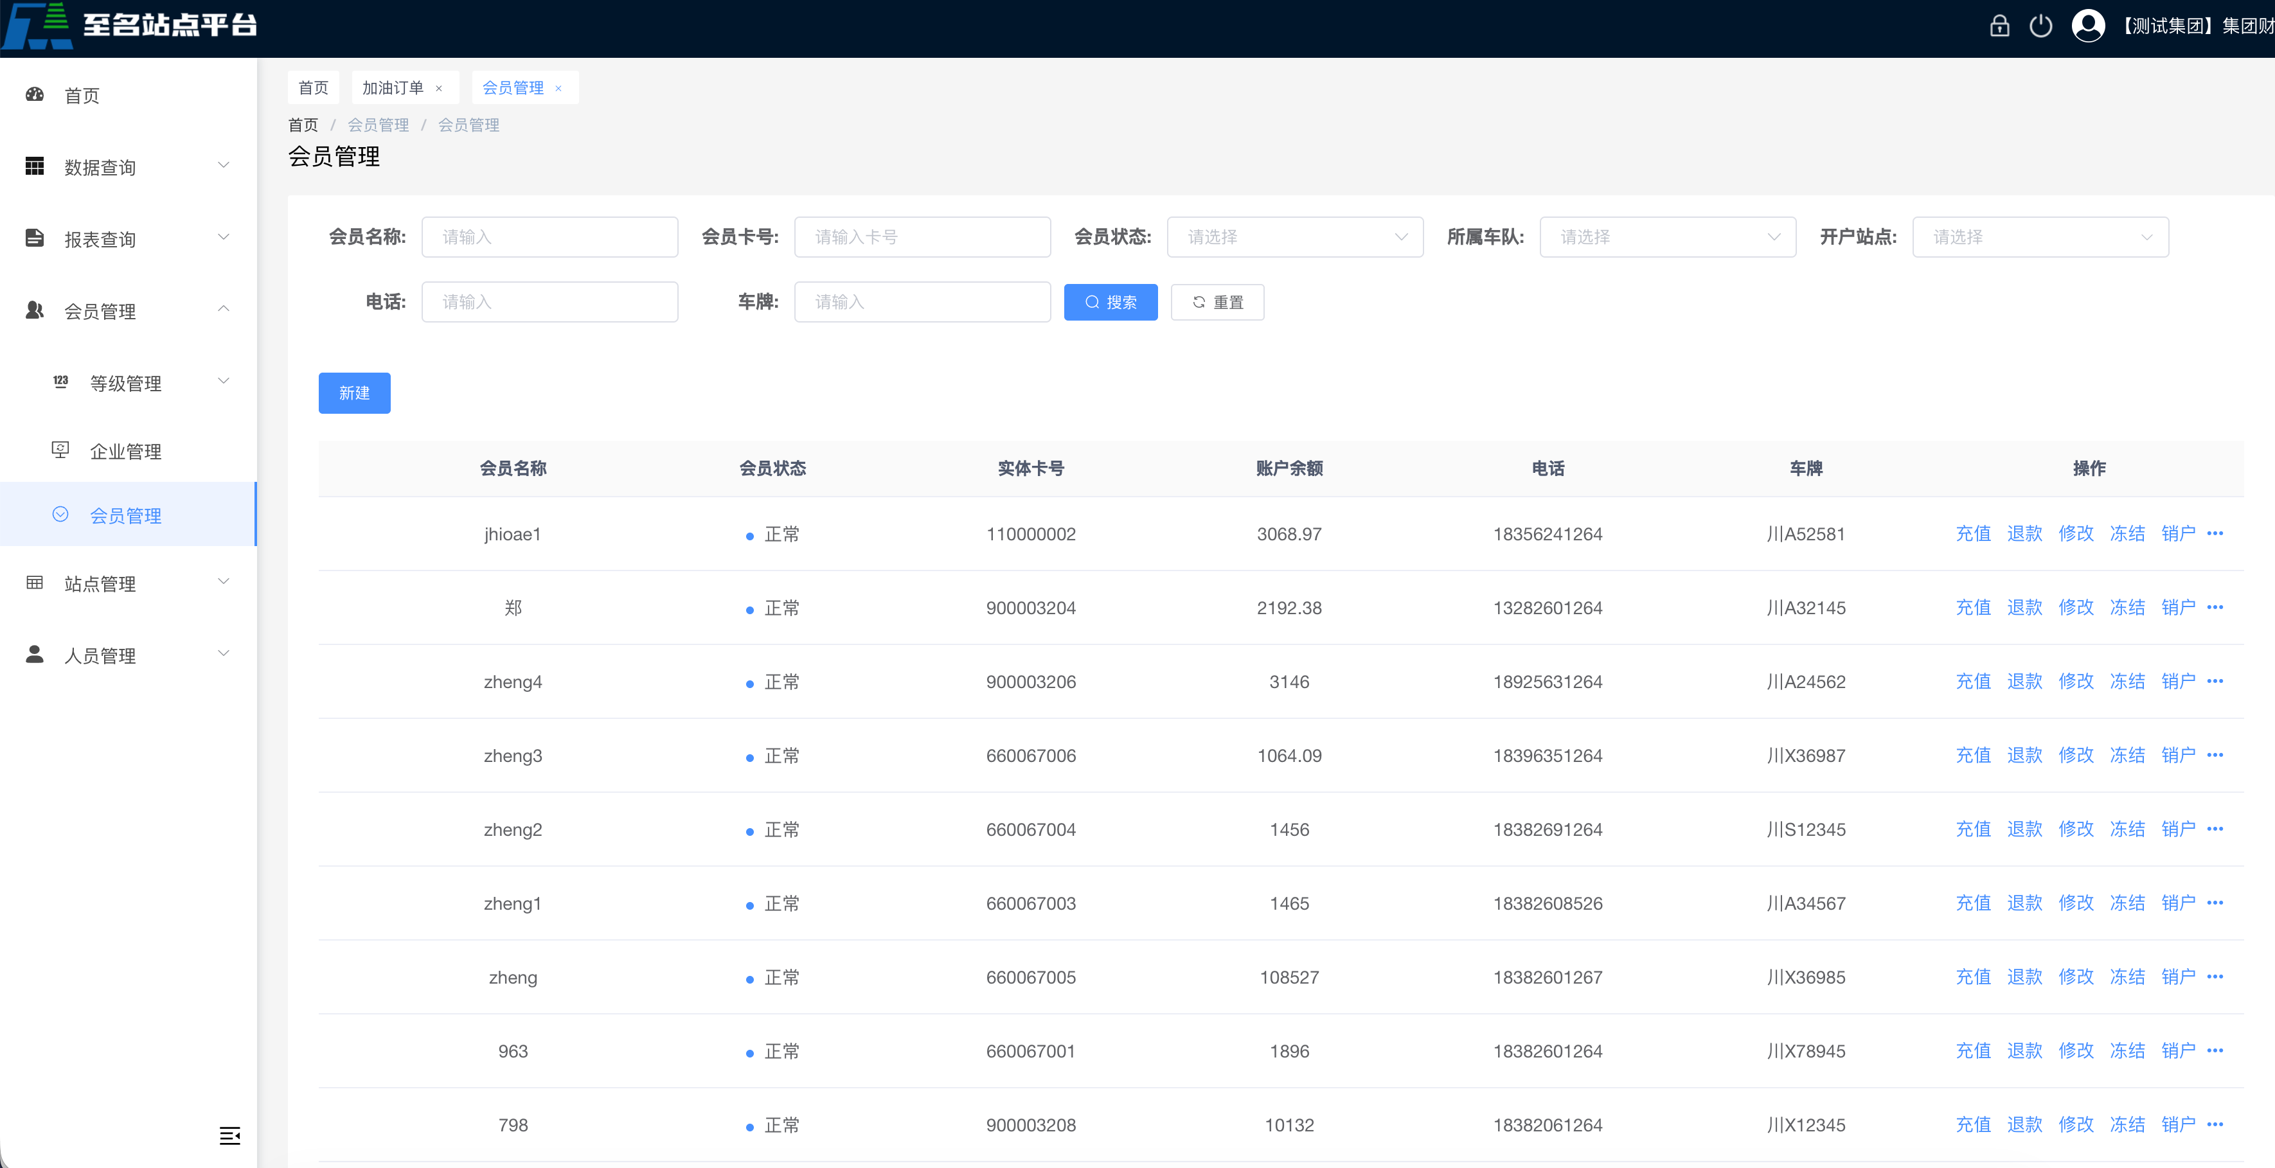
Task: Switch to the 首页 tab
Action: click(314, 88)
